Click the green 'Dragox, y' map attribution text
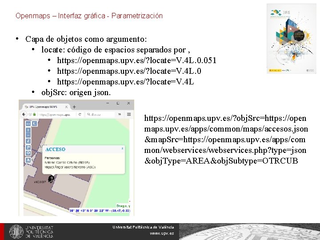Image resolution: width=320 pixels, height=240 pixels. pyautogui.click(x=123, y=206)
